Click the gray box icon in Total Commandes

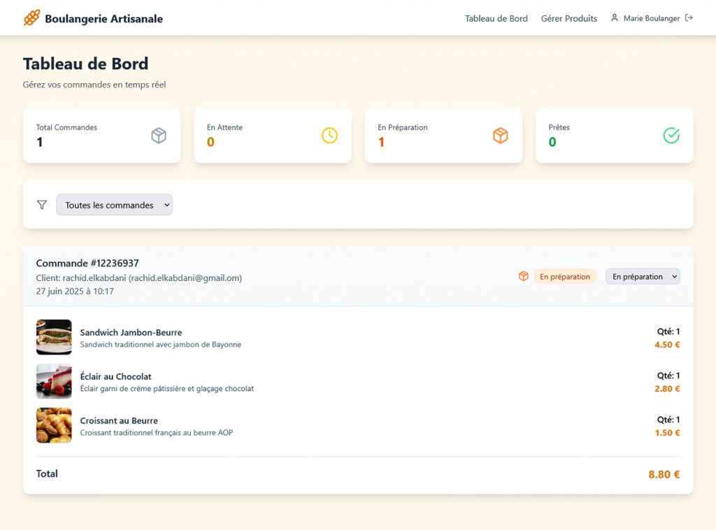point(159,136)
